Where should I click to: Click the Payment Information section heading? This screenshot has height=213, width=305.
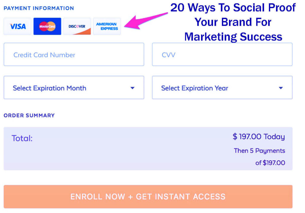click(x=39, y=8)
